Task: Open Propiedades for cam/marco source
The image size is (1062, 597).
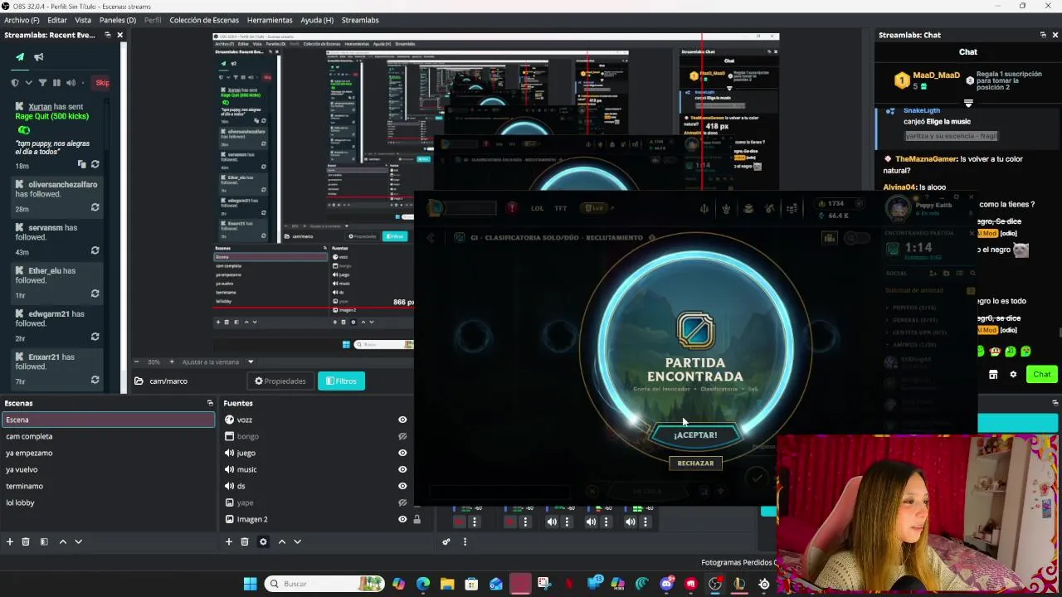Action: pyautogui.click(x=280, y=381)
